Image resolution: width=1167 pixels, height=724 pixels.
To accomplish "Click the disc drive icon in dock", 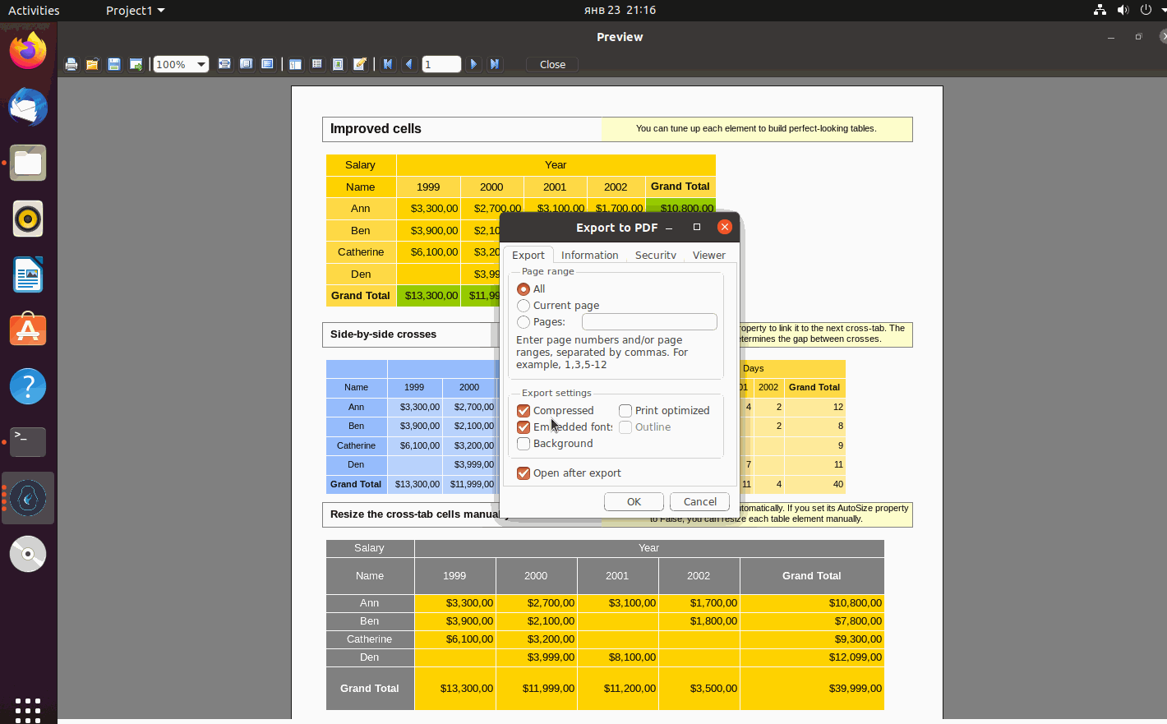I will point(28,554).
